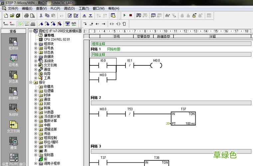Expand the 向导 tree node

tap(36, 74)
